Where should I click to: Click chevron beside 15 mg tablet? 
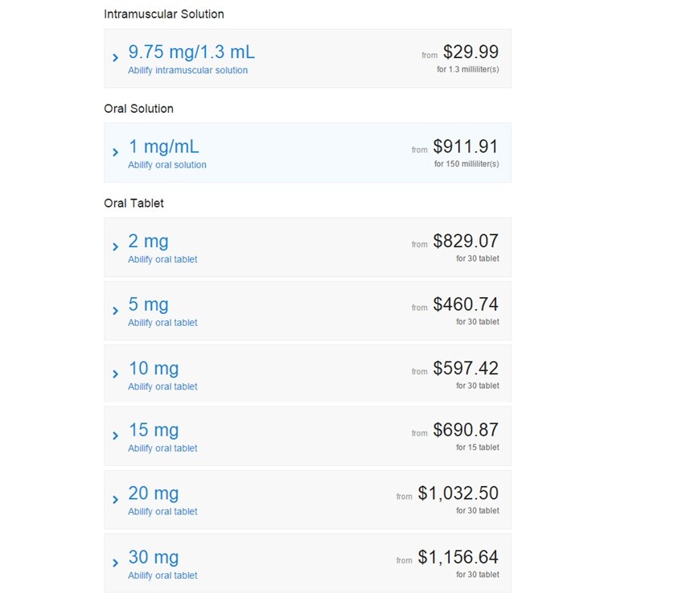(115, 436)
